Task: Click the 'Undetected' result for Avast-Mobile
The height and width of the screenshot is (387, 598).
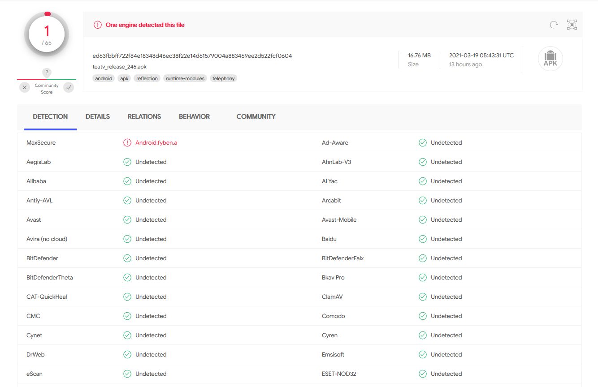Action: [x=446, y=220]
